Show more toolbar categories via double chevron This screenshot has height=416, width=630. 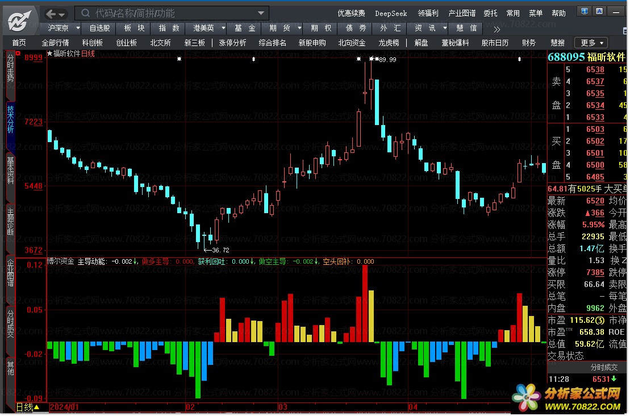497,29
